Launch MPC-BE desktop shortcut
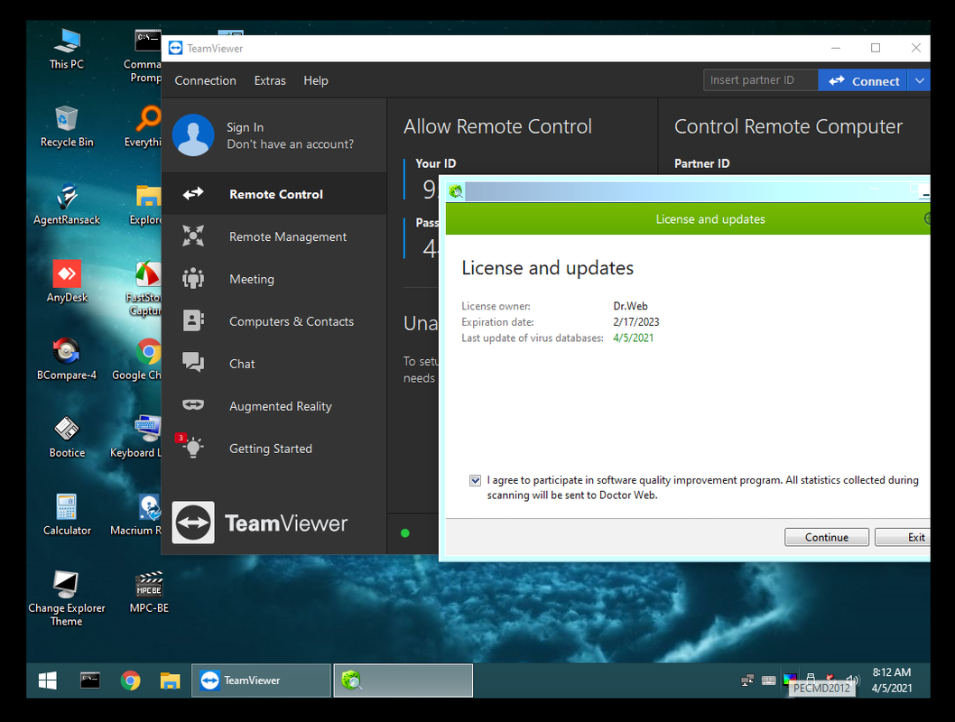 (149, 593)
